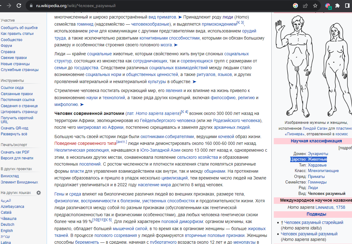
Task: Follow the "Родезийского человека" link
Action: (x=236, y=120)
